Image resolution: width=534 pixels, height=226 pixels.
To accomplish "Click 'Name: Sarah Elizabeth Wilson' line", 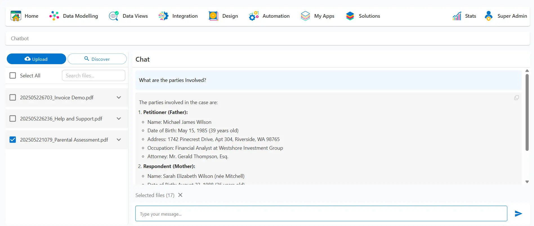I will (x=196, y=176).
